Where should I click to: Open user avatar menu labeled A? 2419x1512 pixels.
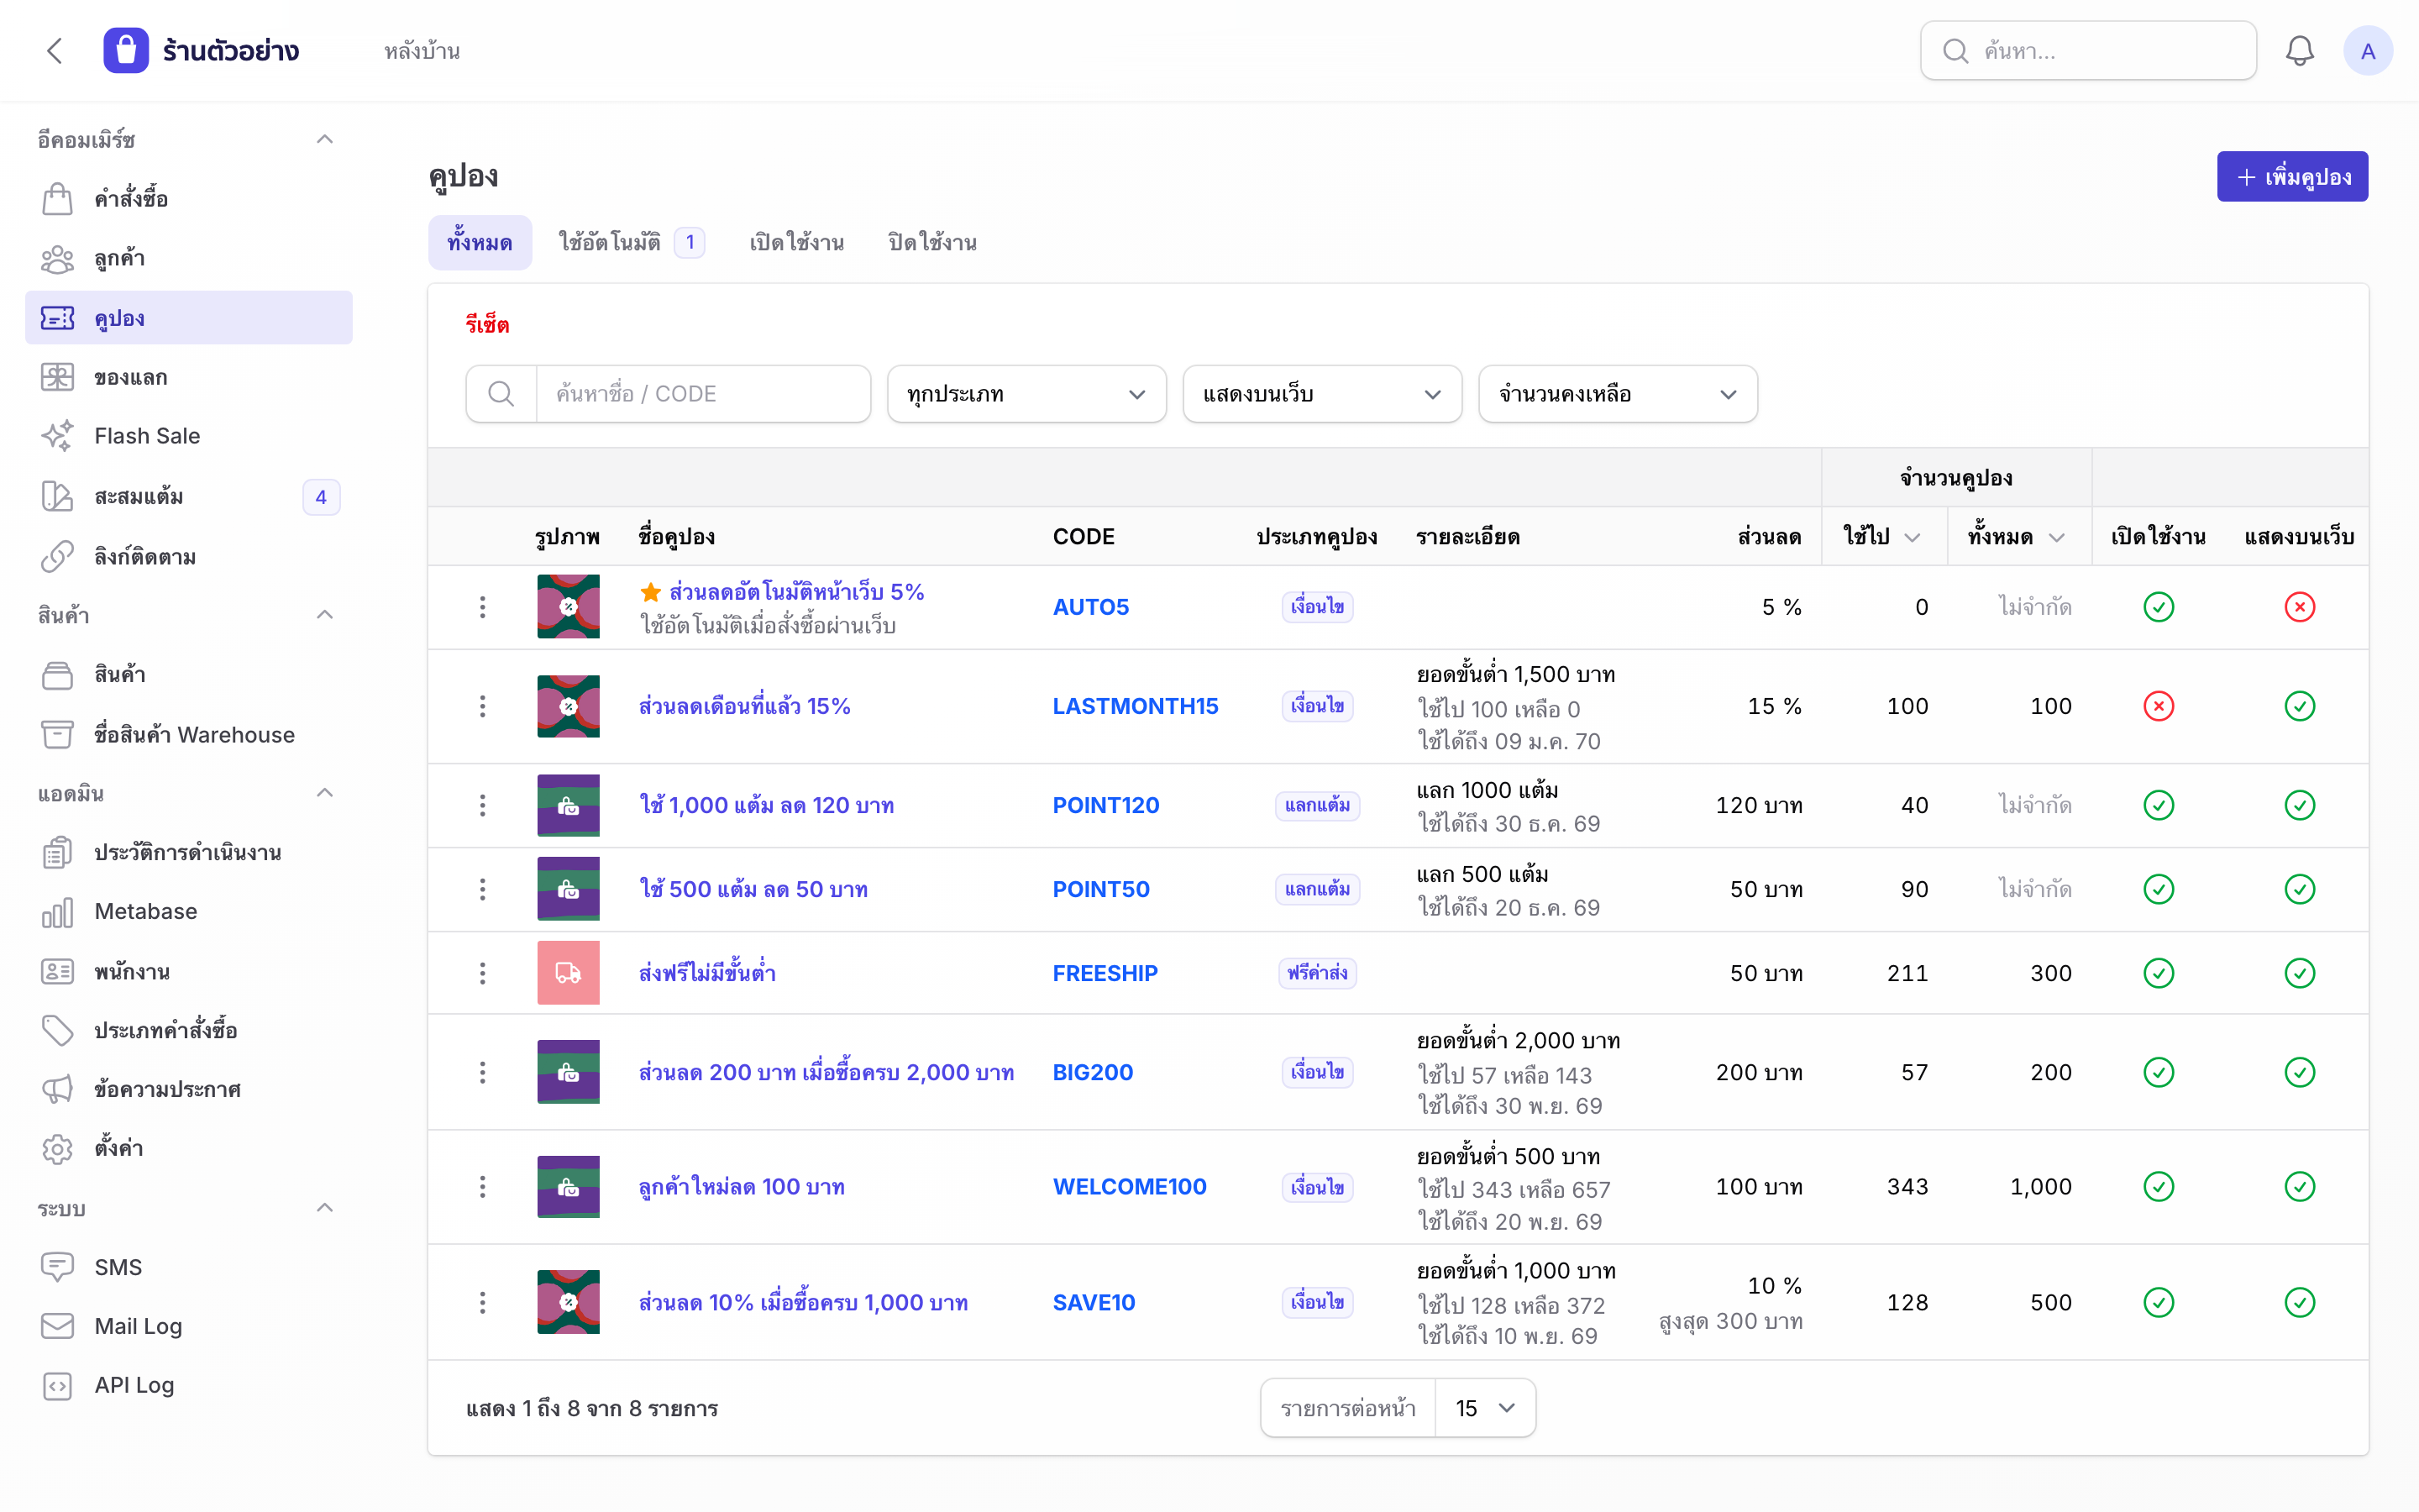(x=2367, y=51)
